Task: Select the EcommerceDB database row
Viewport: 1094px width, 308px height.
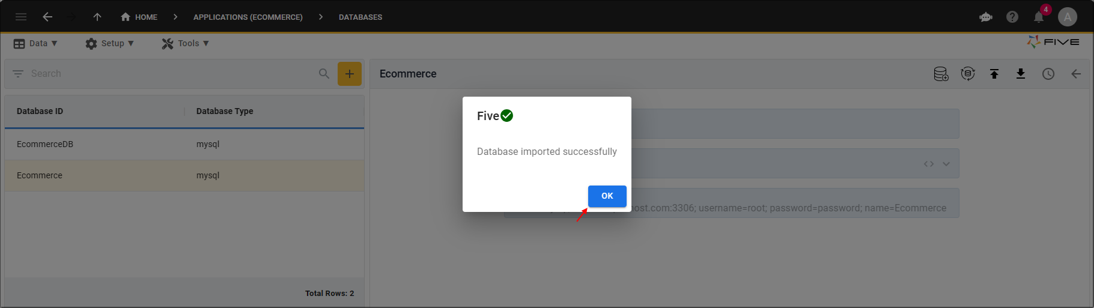Action: (x=45, y=144)
